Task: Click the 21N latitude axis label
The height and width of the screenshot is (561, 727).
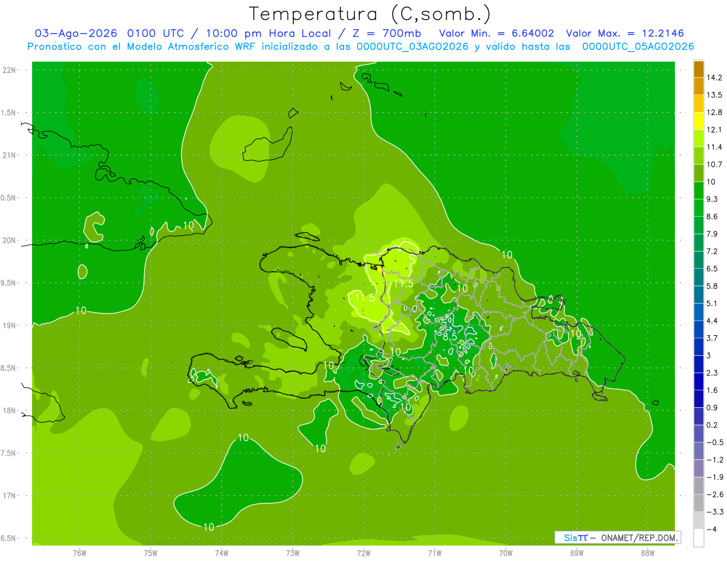Action: [x=10, y=155]
